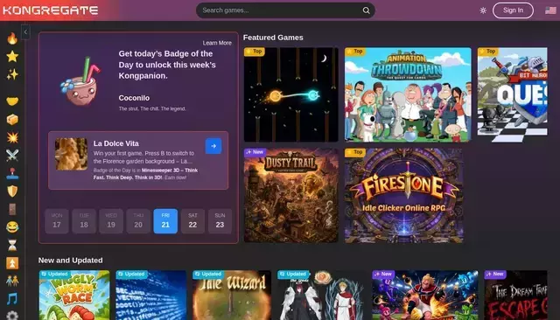Click the Kongregate logo
Viewport: 560px width, 320px height.
click(x=51, y=10)
